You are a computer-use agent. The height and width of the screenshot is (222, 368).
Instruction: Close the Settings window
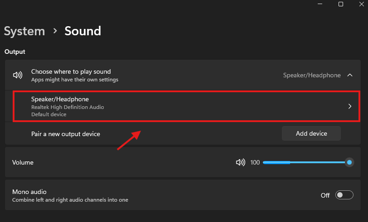[362, 4]
